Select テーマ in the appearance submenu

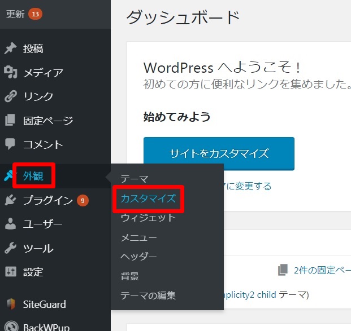click(x=135, y=179)
